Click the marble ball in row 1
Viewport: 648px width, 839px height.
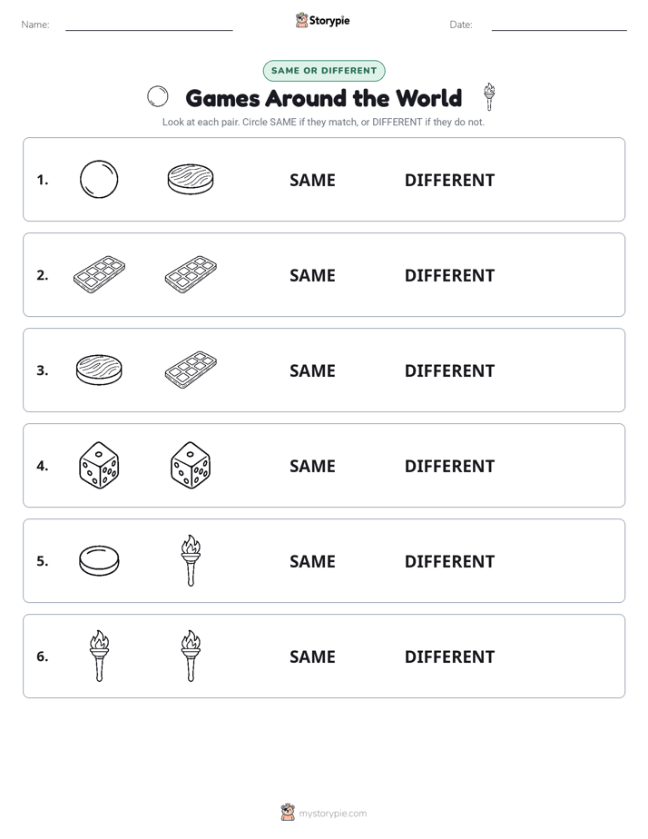click(x=99, y=179)
